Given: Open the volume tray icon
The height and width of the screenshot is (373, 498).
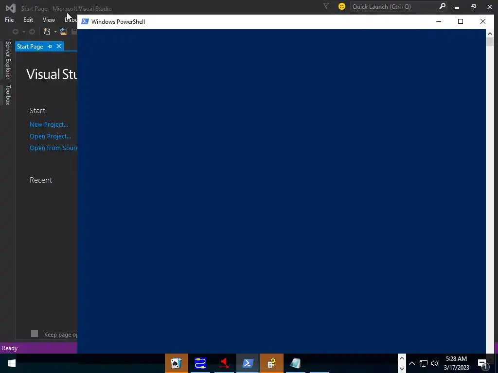Looking at the screenshot, I should pos(435,363).
